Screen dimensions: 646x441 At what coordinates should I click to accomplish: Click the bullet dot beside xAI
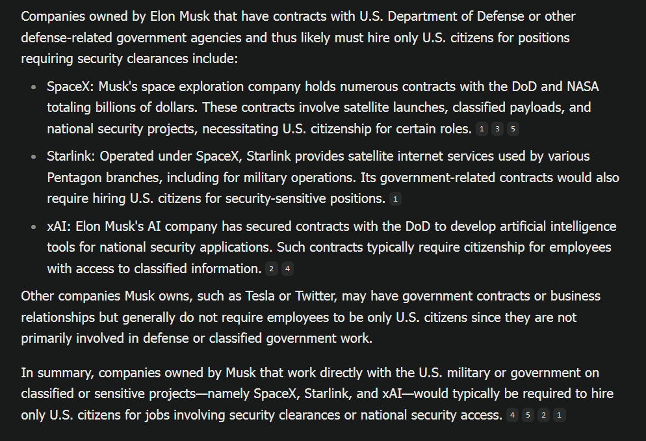[33, 227]
